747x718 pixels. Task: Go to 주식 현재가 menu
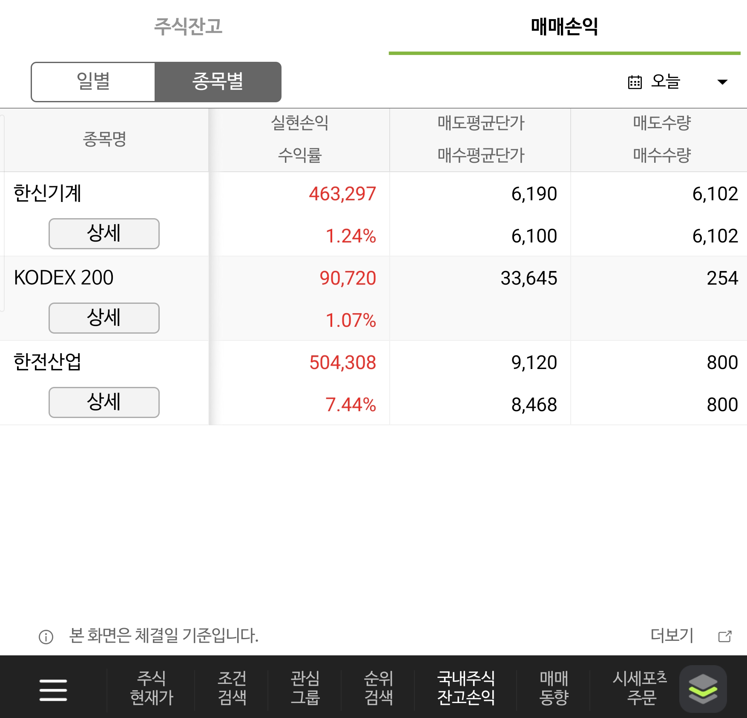tap(152, 688)
